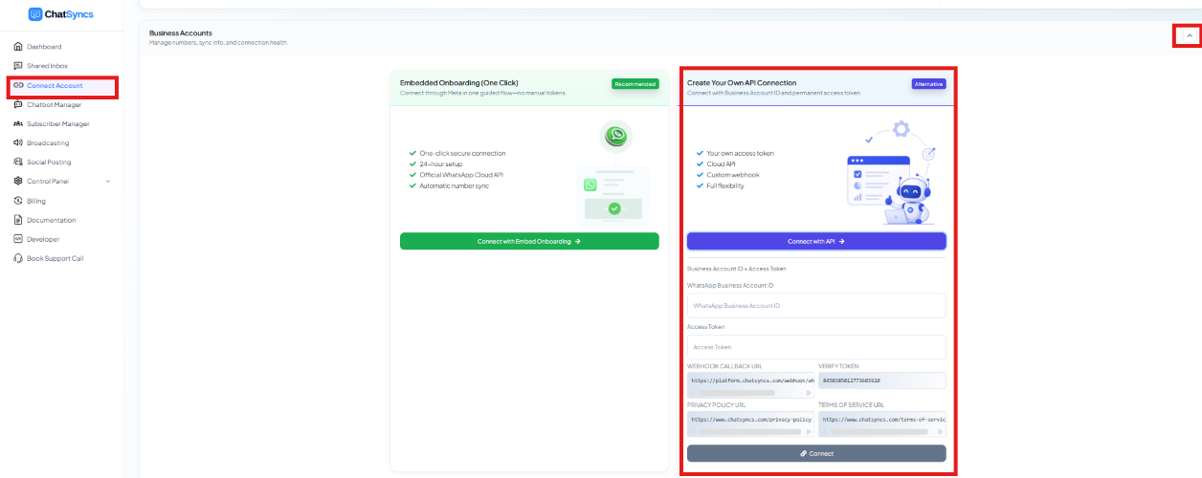
Task: Click the Connect Account link icon
Action: point(18,86)
